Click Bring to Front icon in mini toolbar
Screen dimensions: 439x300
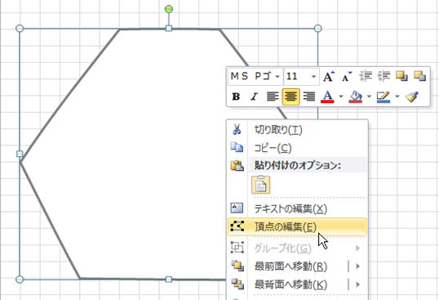[401, 76]
